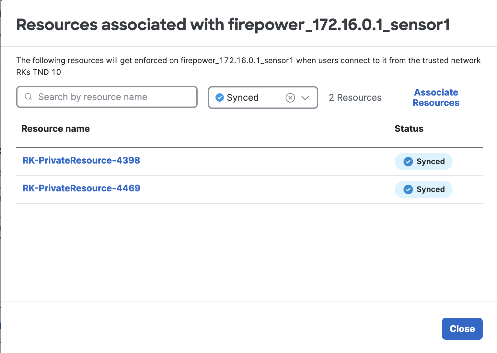The width and height of the screenshot is (497, 353).
Task: Open the RK-PrivateResource-4469 link
Action: 81,188
